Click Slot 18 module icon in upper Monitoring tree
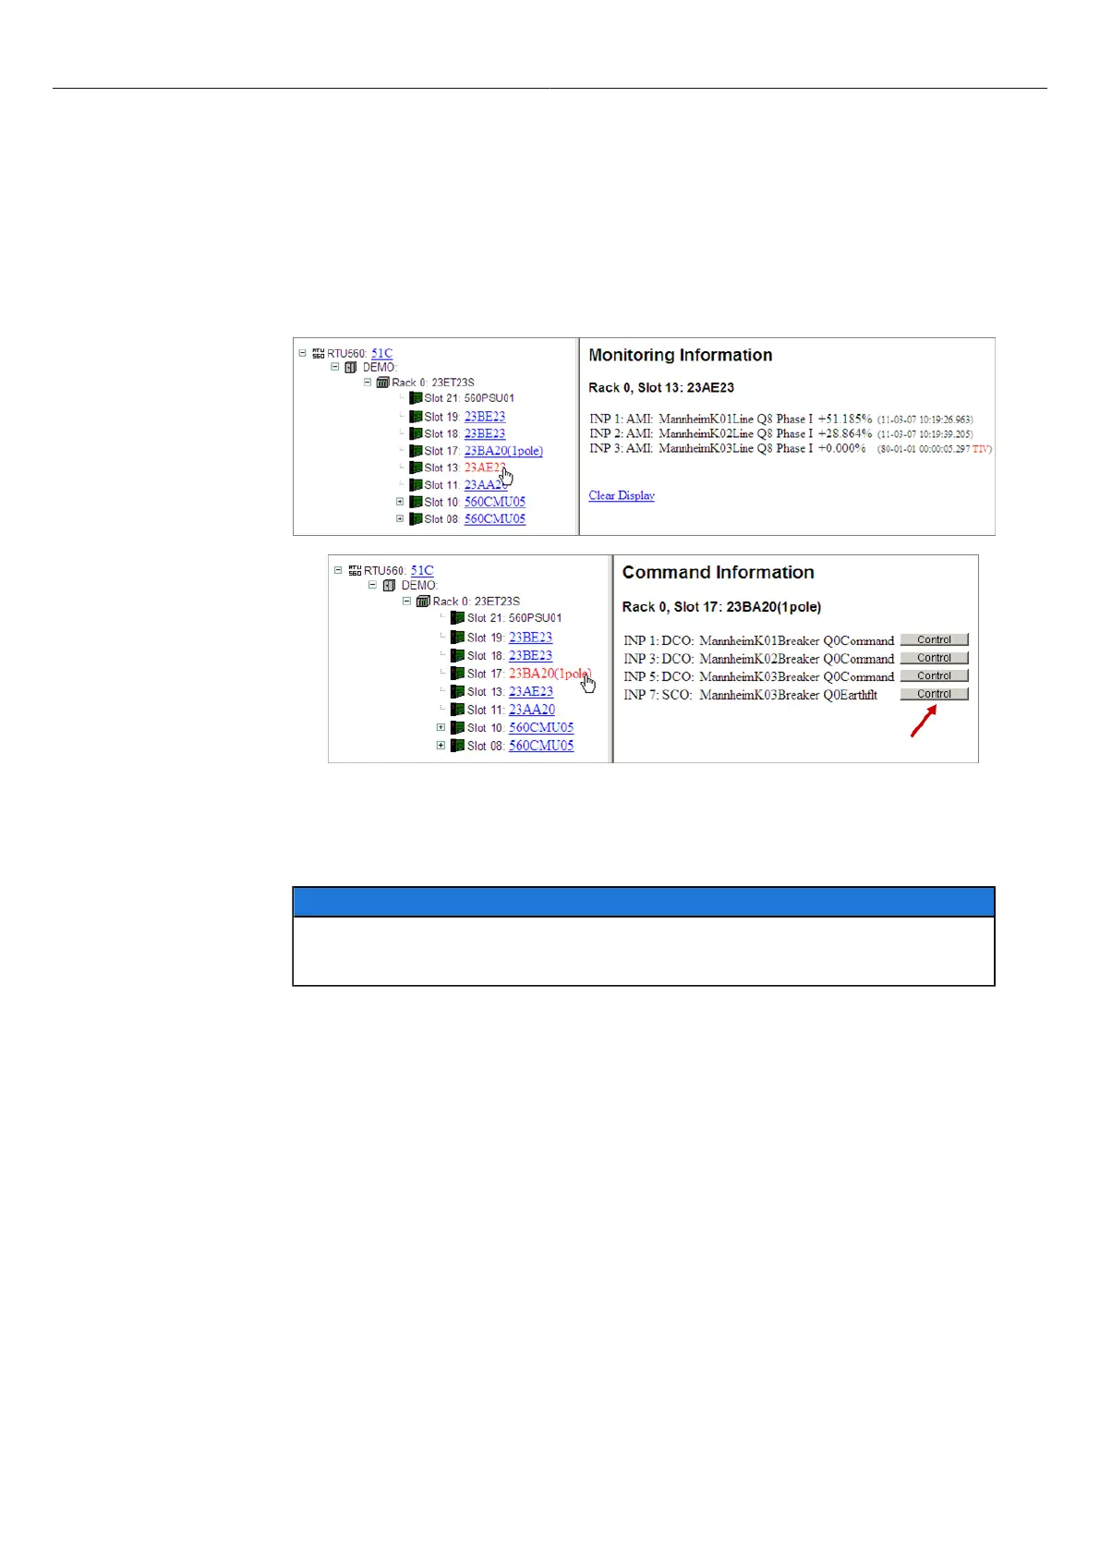1100x1556 pixels. pos(416,433)
